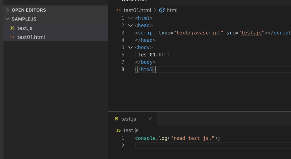Click the JS icon next to test.js in explorer

(12, 28)
